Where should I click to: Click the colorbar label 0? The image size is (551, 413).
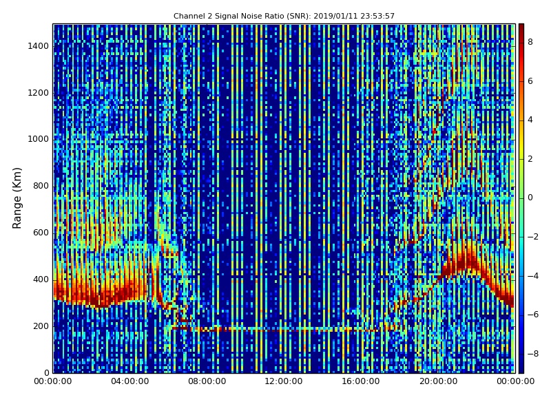[x=530, y=198]
